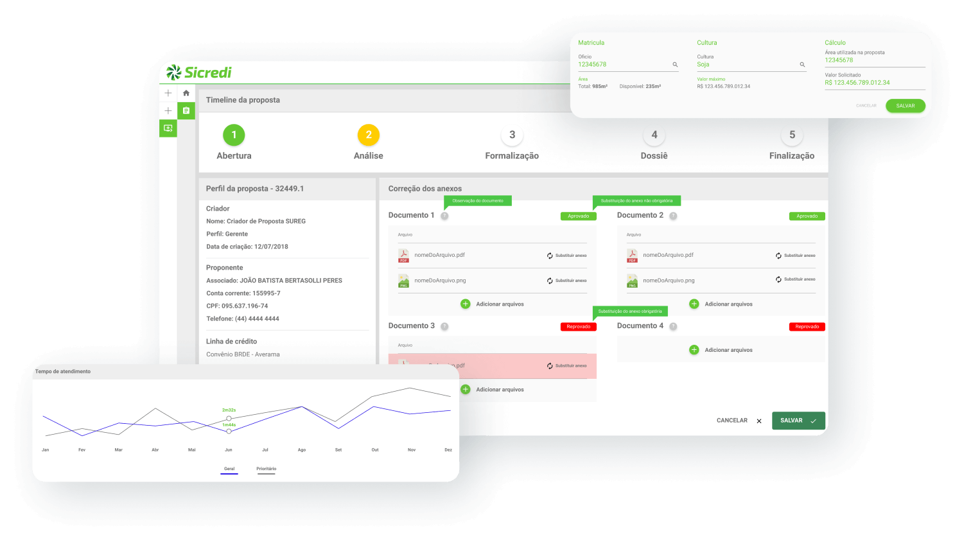This screenshot has height=540, width=964.
Task: Click PDF file icon in Documento 2
Action: [x=632, y=256]
